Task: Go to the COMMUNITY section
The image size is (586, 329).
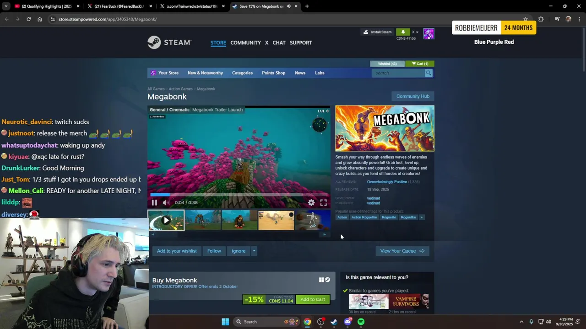Action: (245, 43)
